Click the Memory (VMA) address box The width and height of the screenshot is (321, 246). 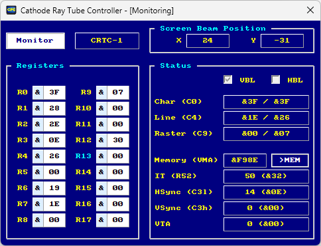[x=245, y=160]
